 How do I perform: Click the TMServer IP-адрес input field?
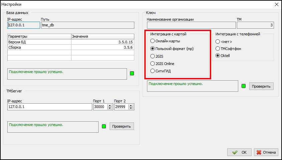click(x=49, y=107)
